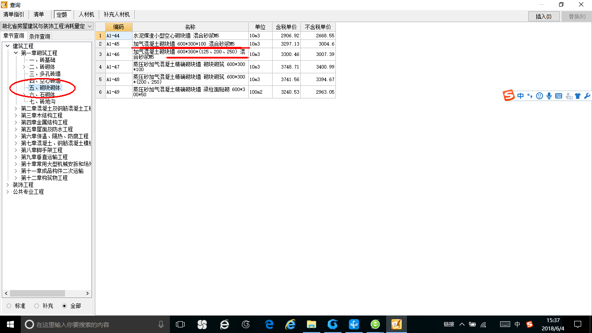Screen dimensions: 592x333
Task: Switch to the active pricing software taskbar icon
Action: (x=397, y=324)
